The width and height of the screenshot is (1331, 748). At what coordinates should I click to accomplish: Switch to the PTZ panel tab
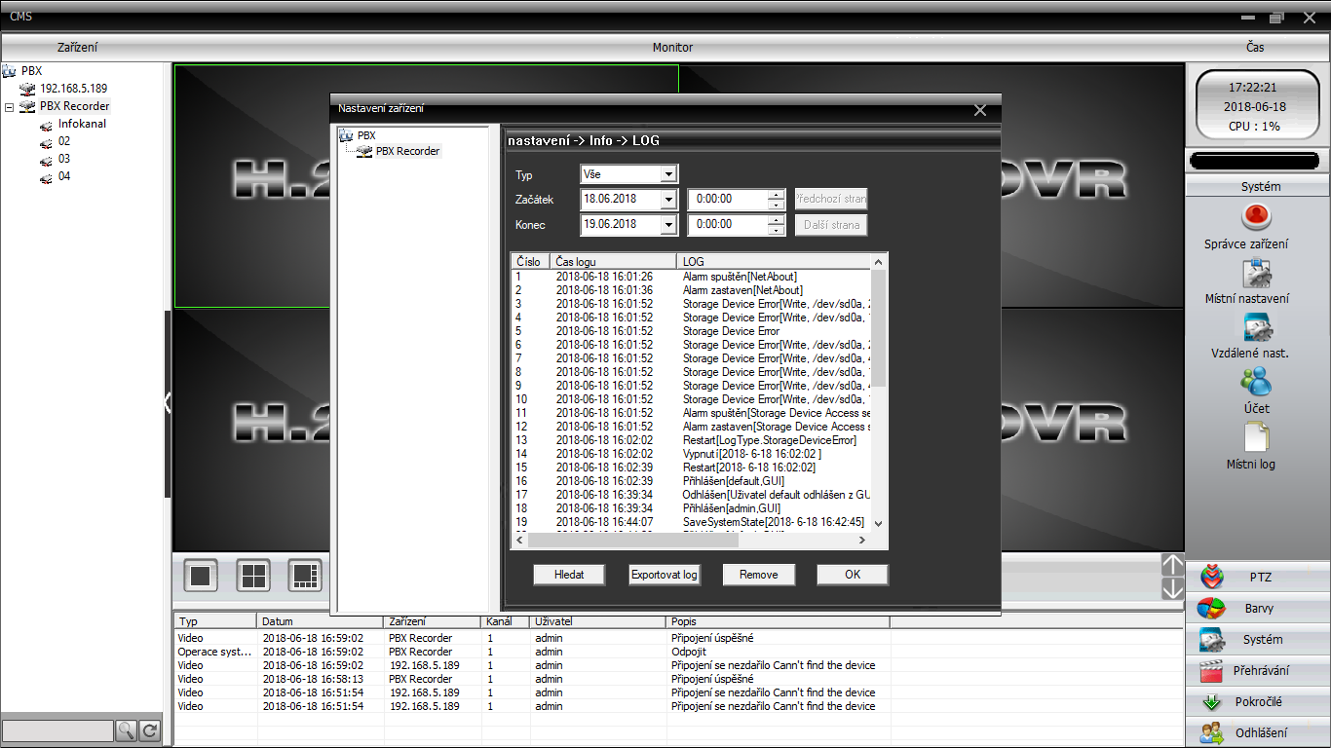1259,578
